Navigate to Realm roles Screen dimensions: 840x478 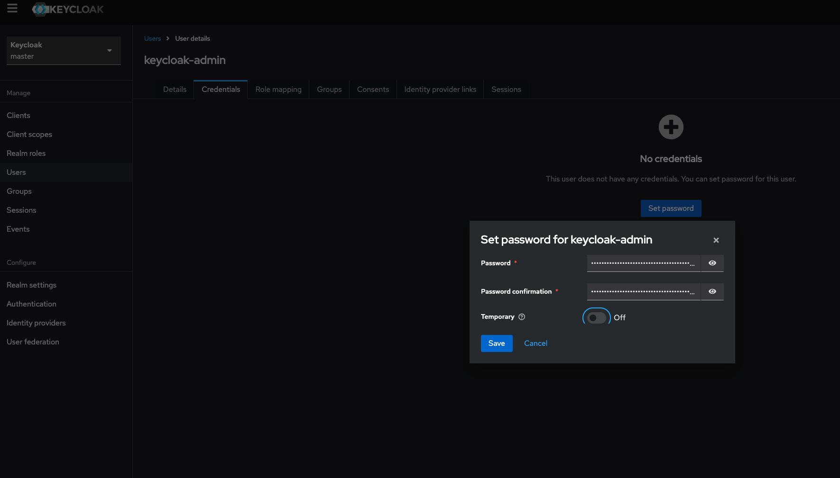click(66, 153)
